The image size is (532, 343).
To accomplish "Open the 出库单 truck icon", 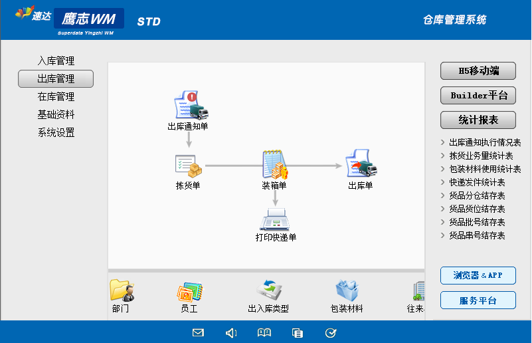I will click(361, 164).
